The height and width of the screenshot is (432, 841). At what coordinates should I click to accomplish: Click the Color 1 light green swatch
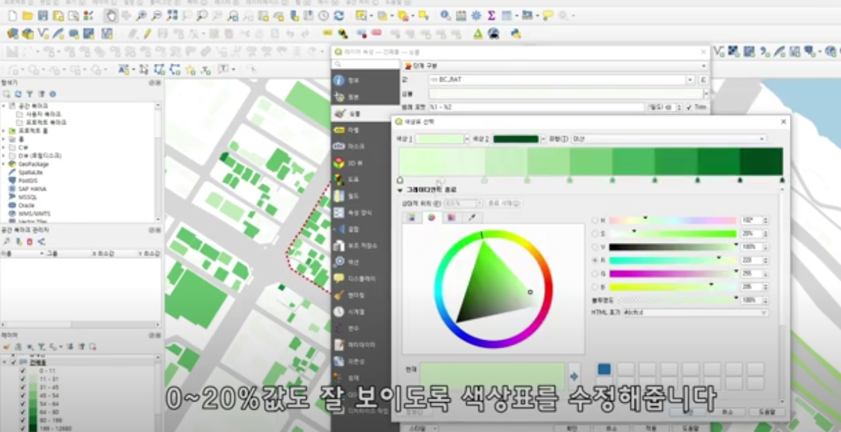pos(440,139)
